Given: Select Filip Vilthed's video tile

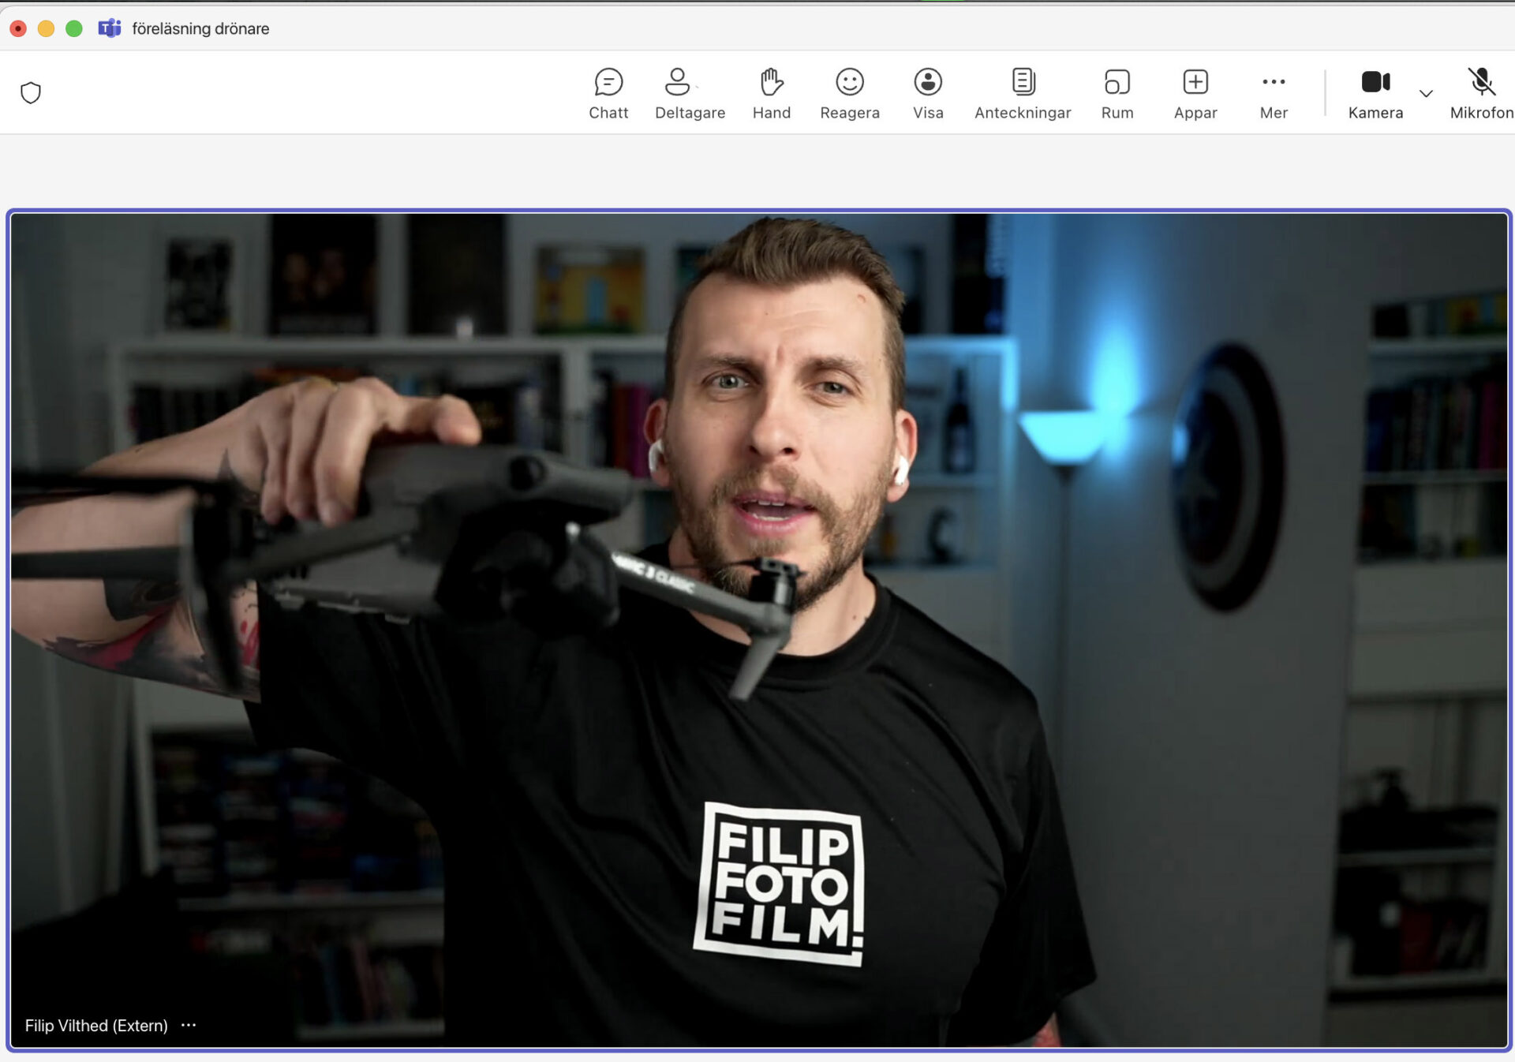Looking at the screenshot, I should pyautogui.click(x=757, y=631).
